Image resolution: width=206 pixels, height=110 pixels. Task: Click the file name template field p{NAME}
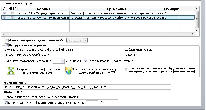(142, 55)
